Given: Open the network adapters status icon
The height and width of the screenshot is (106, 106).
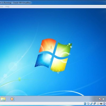Looking at the screenshot, I should pos(95,103).
